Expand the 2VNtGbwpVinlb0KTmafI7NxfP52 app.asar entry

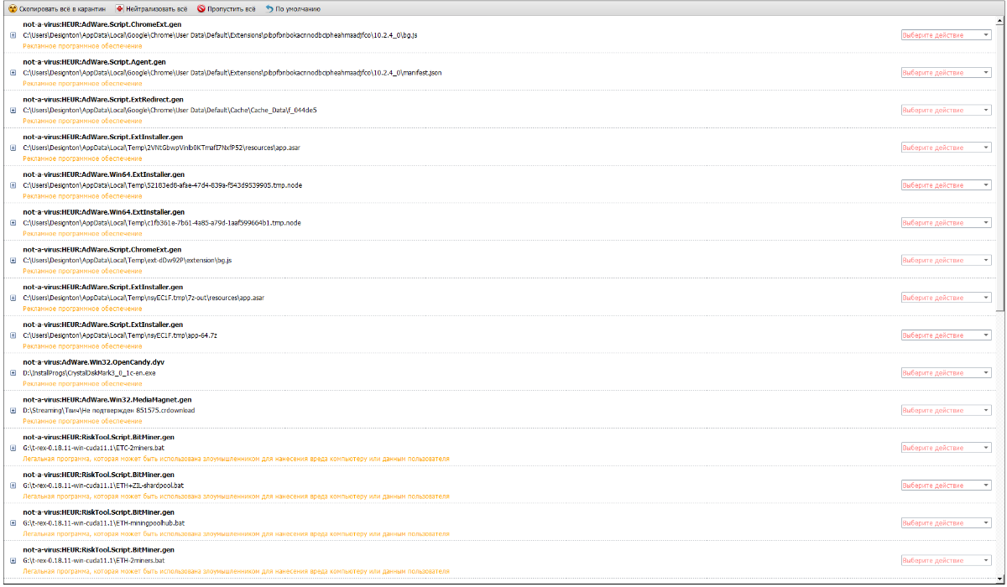tap(13, 148)
